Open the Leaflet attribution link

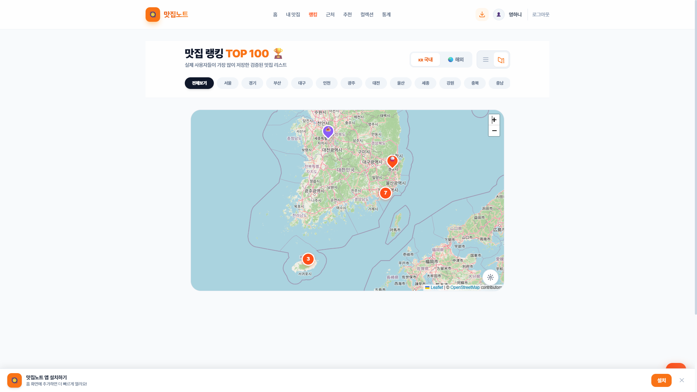pyautogui.click(x=437, y=287)
